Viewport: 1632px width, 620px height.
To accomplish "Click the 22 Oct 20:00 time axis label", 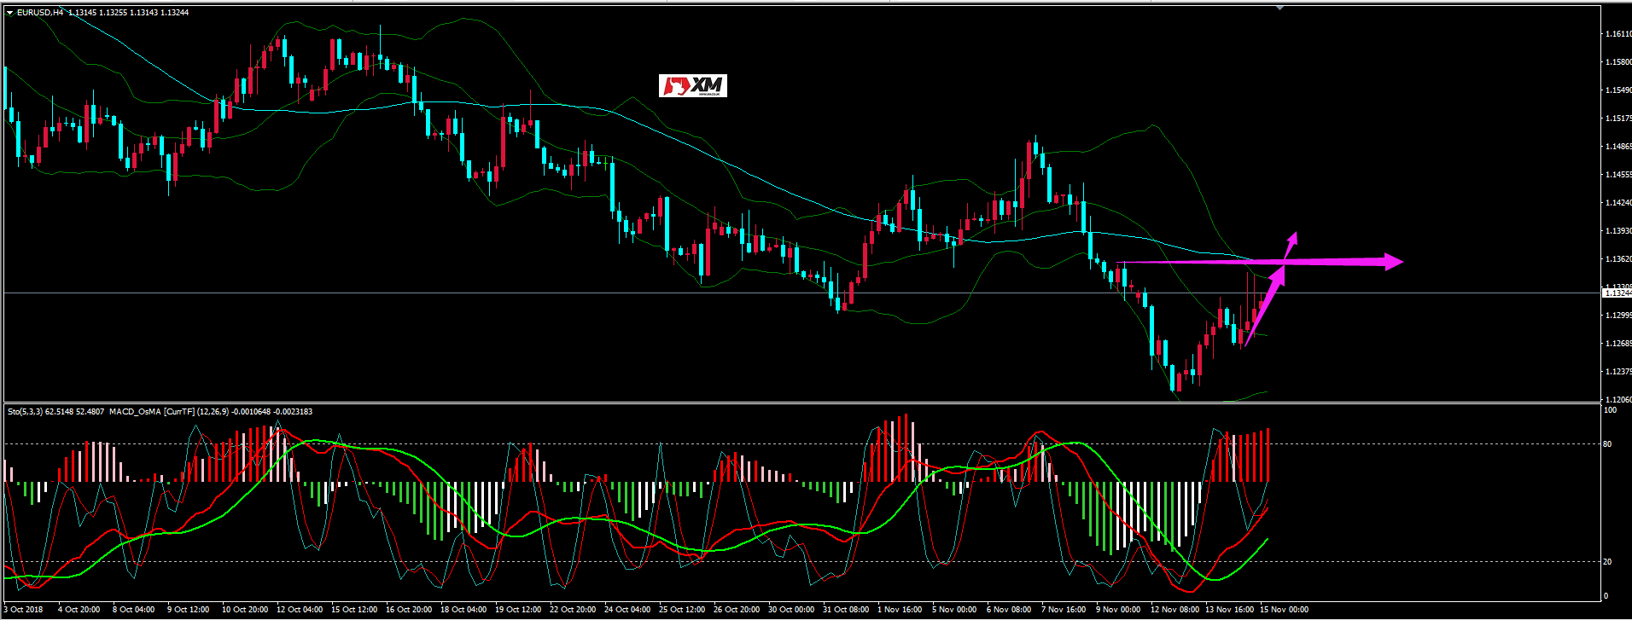I will click(x=573, y=610).
